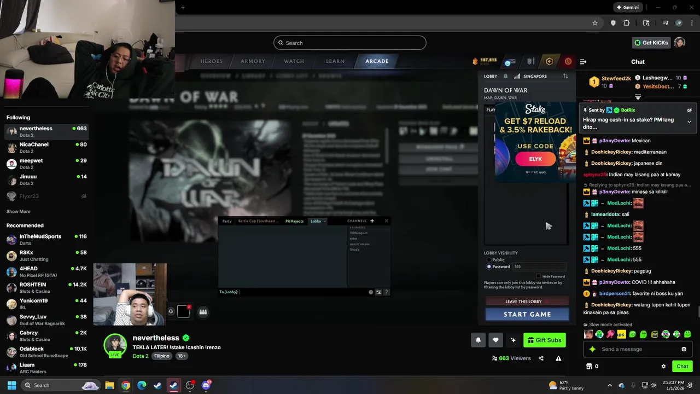
Task: Click the sparkle icon beside Gift Subs
Action: click(x=513, y=340)
